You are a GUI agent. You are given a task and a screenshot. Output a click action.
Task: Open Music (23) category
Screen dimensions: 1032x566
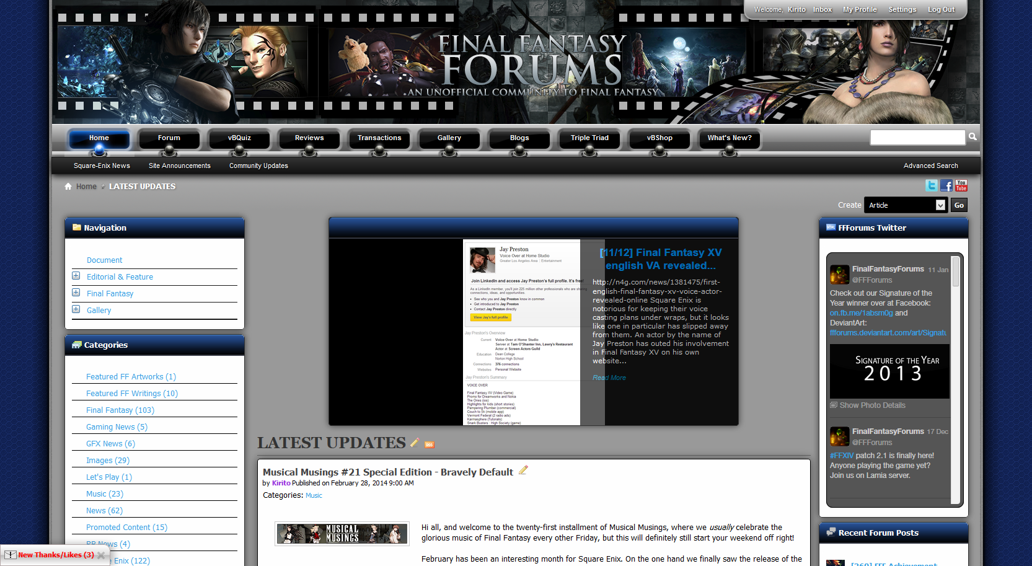tap(105, 493)
